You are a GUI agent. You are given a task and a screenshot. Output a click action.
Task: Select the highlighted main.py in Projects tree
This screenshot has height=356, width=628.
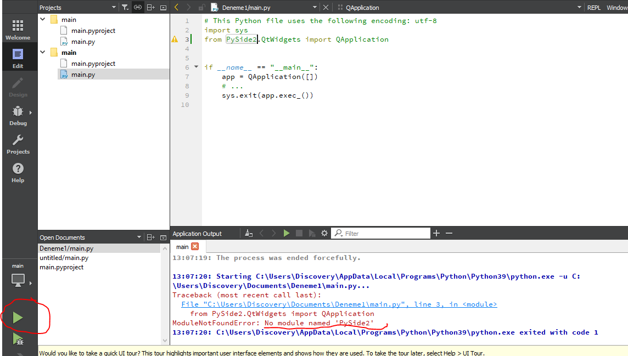pyautogui.click(x=83, y=75)
